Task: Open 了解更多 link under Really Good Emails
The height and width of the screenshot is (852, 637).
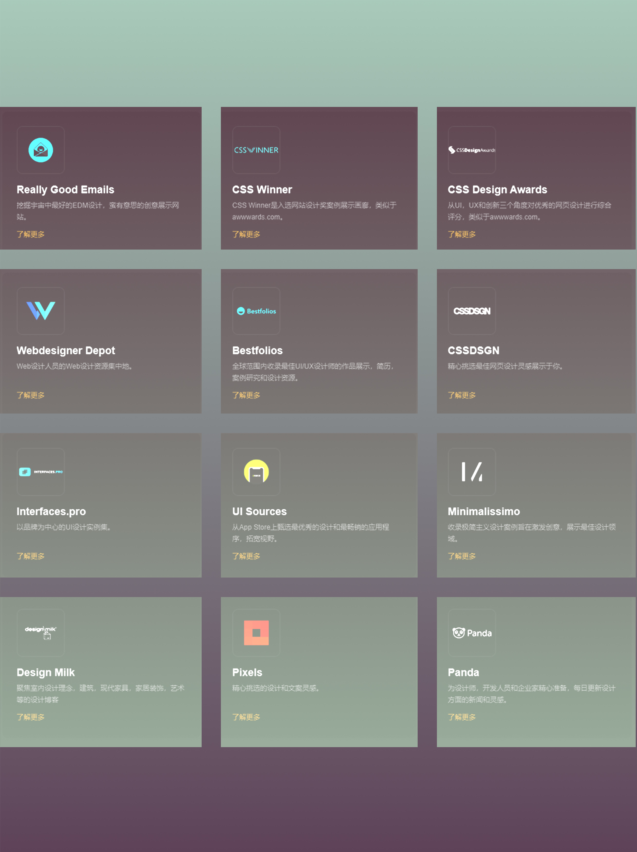Action: pos(30,234)
